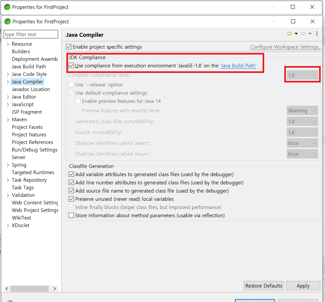Enable Store information about method parameters
The height and width of the screenshot is (302, 325).
click(71, 215)
